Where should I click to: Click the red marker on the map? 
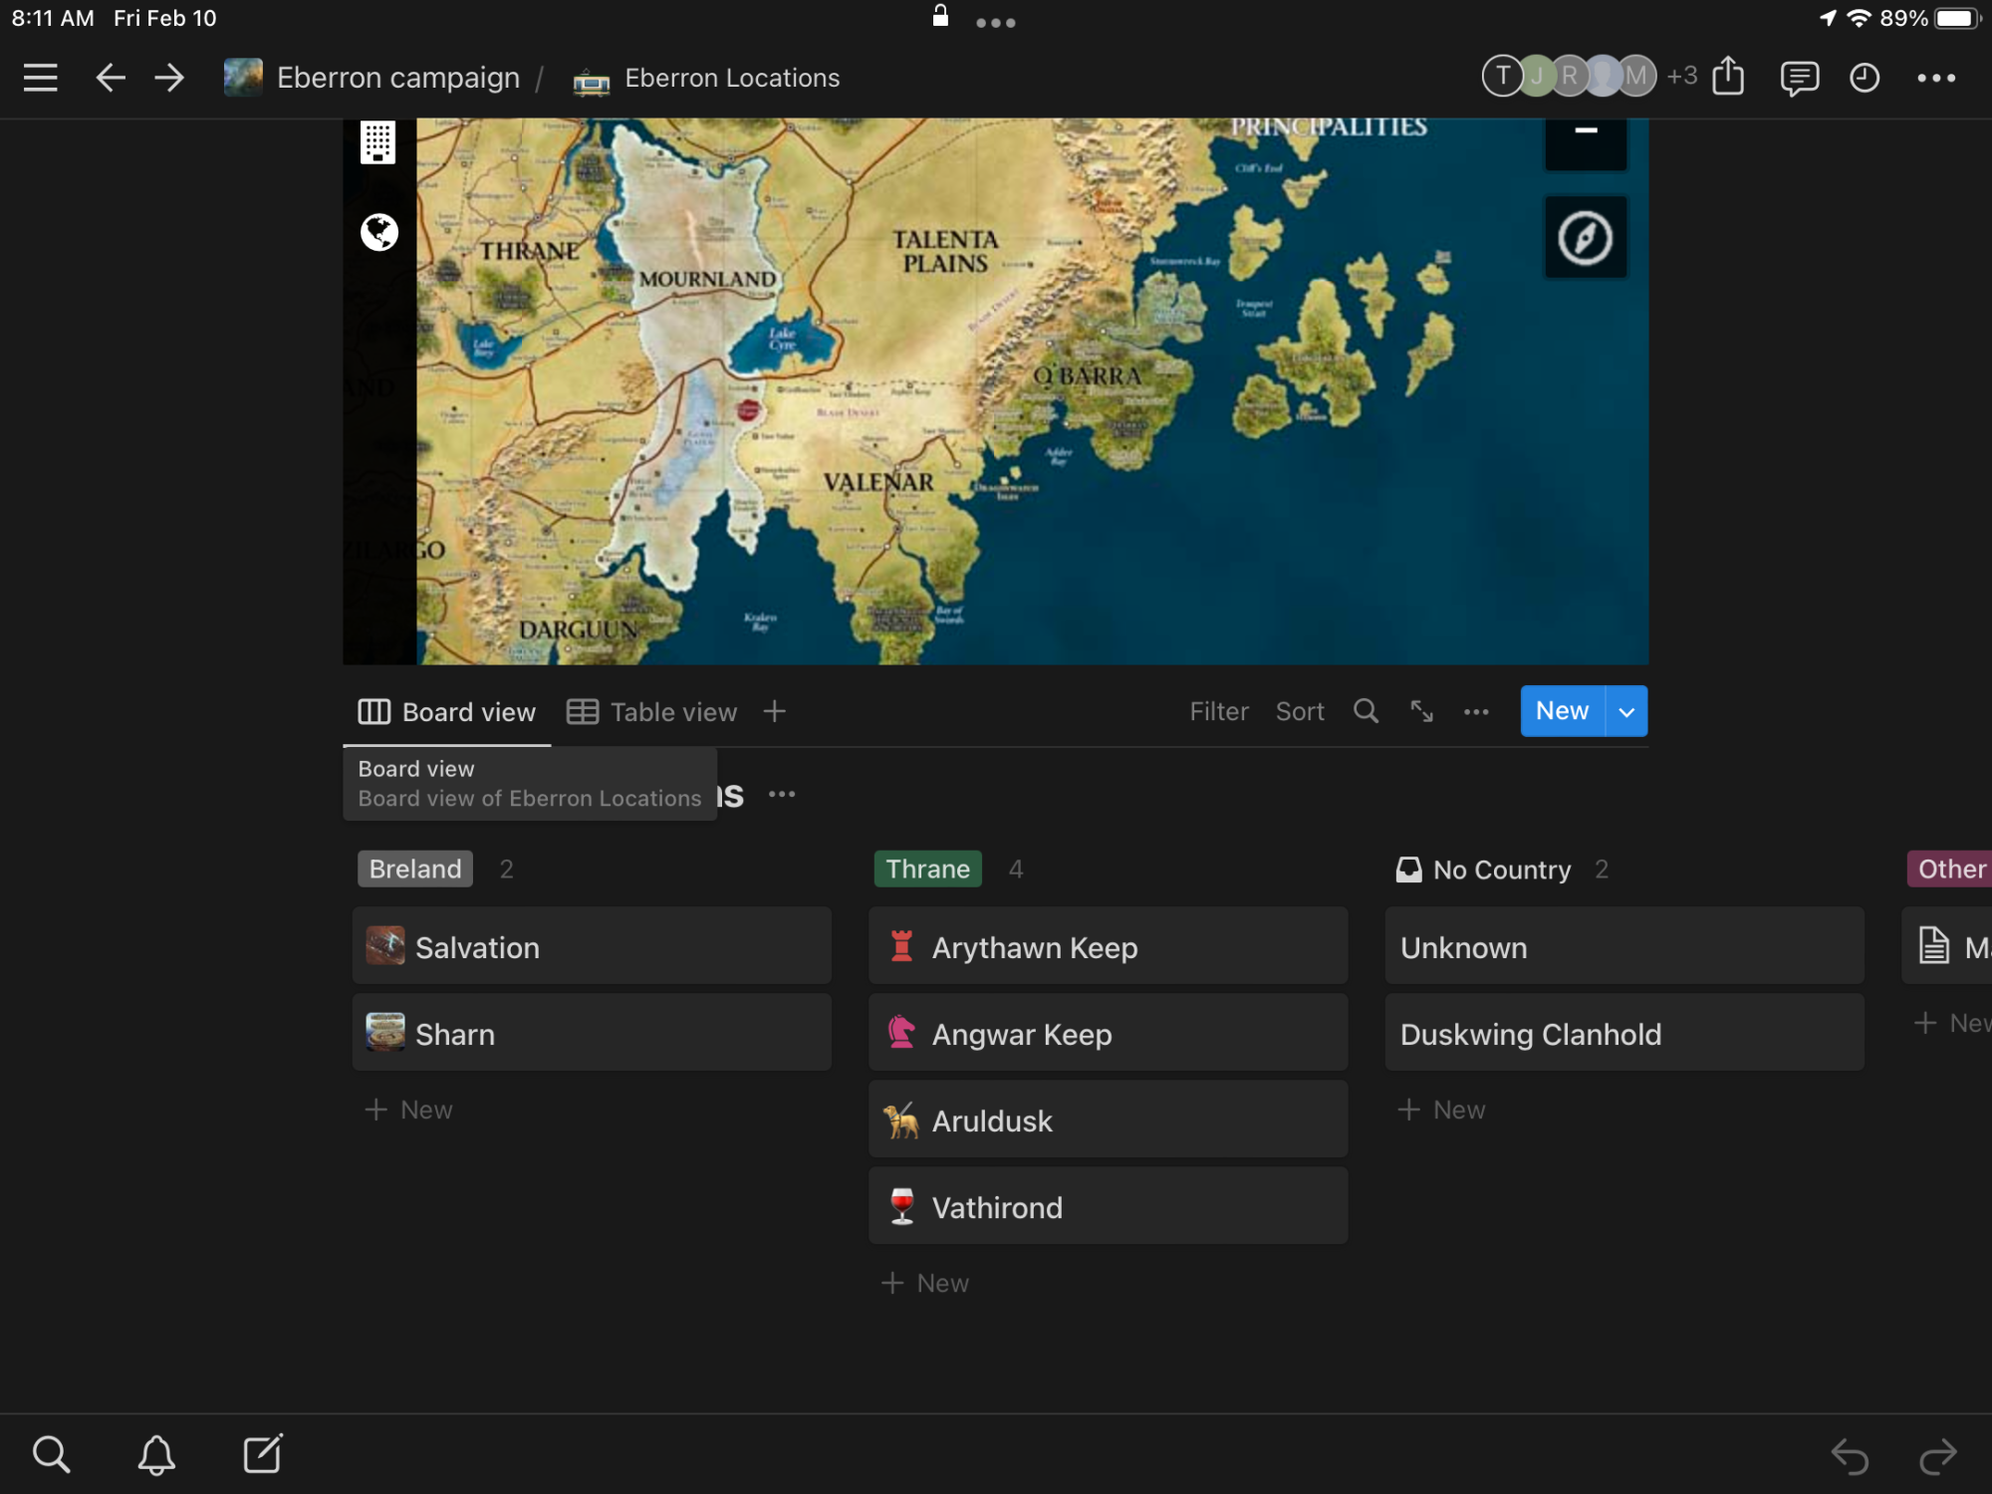pyautogui.click(x=748, y=409)
